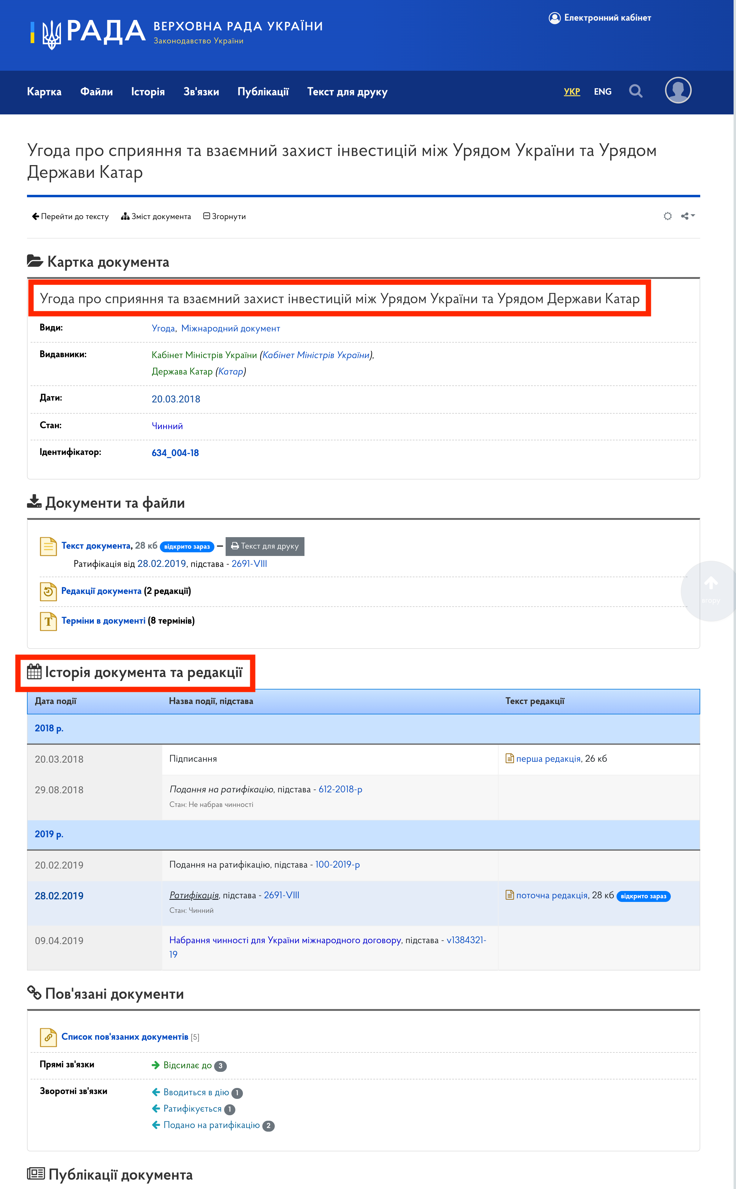
Task: Switch to Файли menu item
Action: (96, 92)
